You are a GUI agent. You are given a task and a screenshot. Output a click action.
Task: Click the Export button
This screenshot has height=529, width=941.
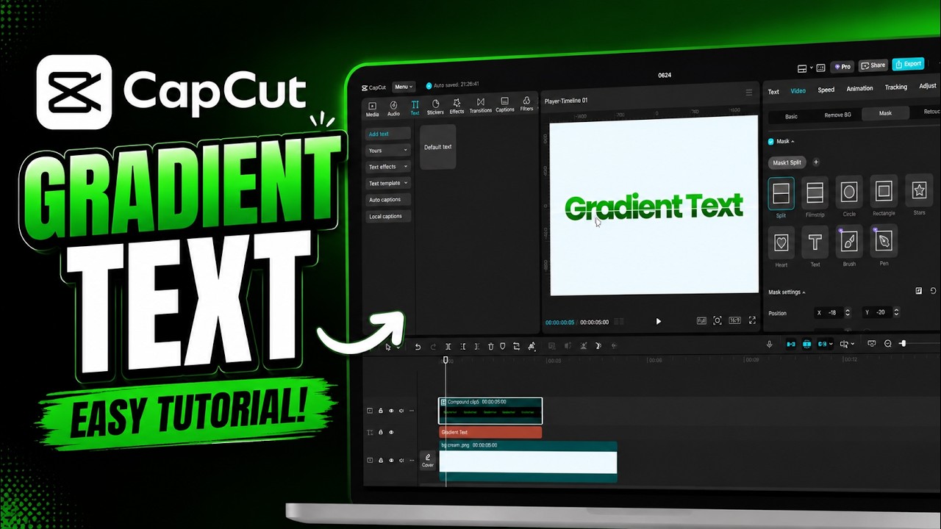point(909,64)
